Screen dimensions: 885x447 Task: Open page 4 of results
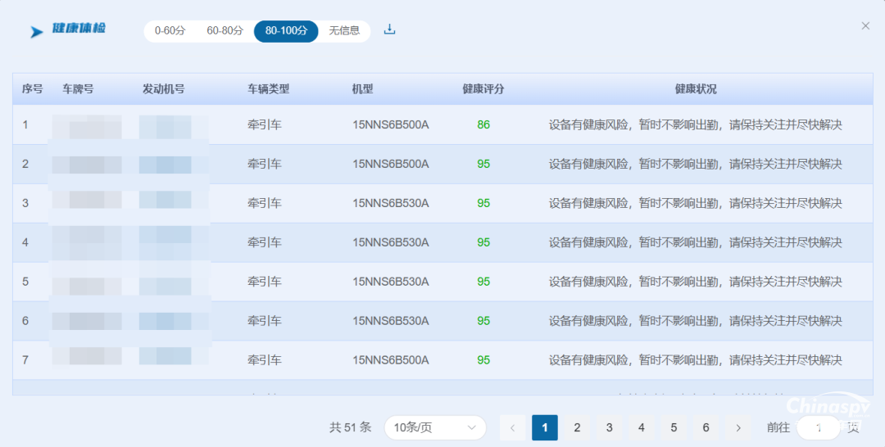(642, 427)
